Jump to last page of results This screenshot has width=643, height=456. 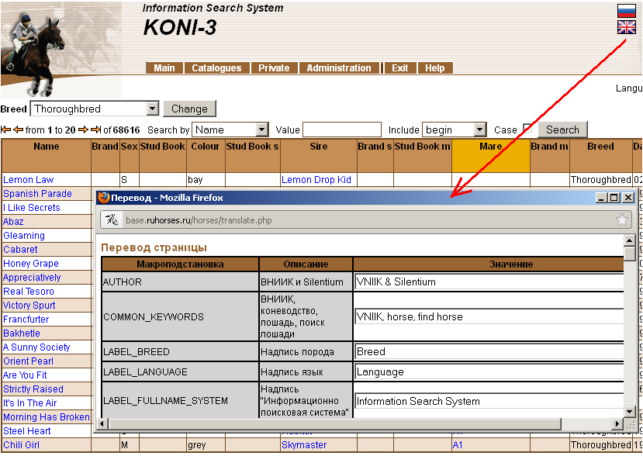pos(95,130)
